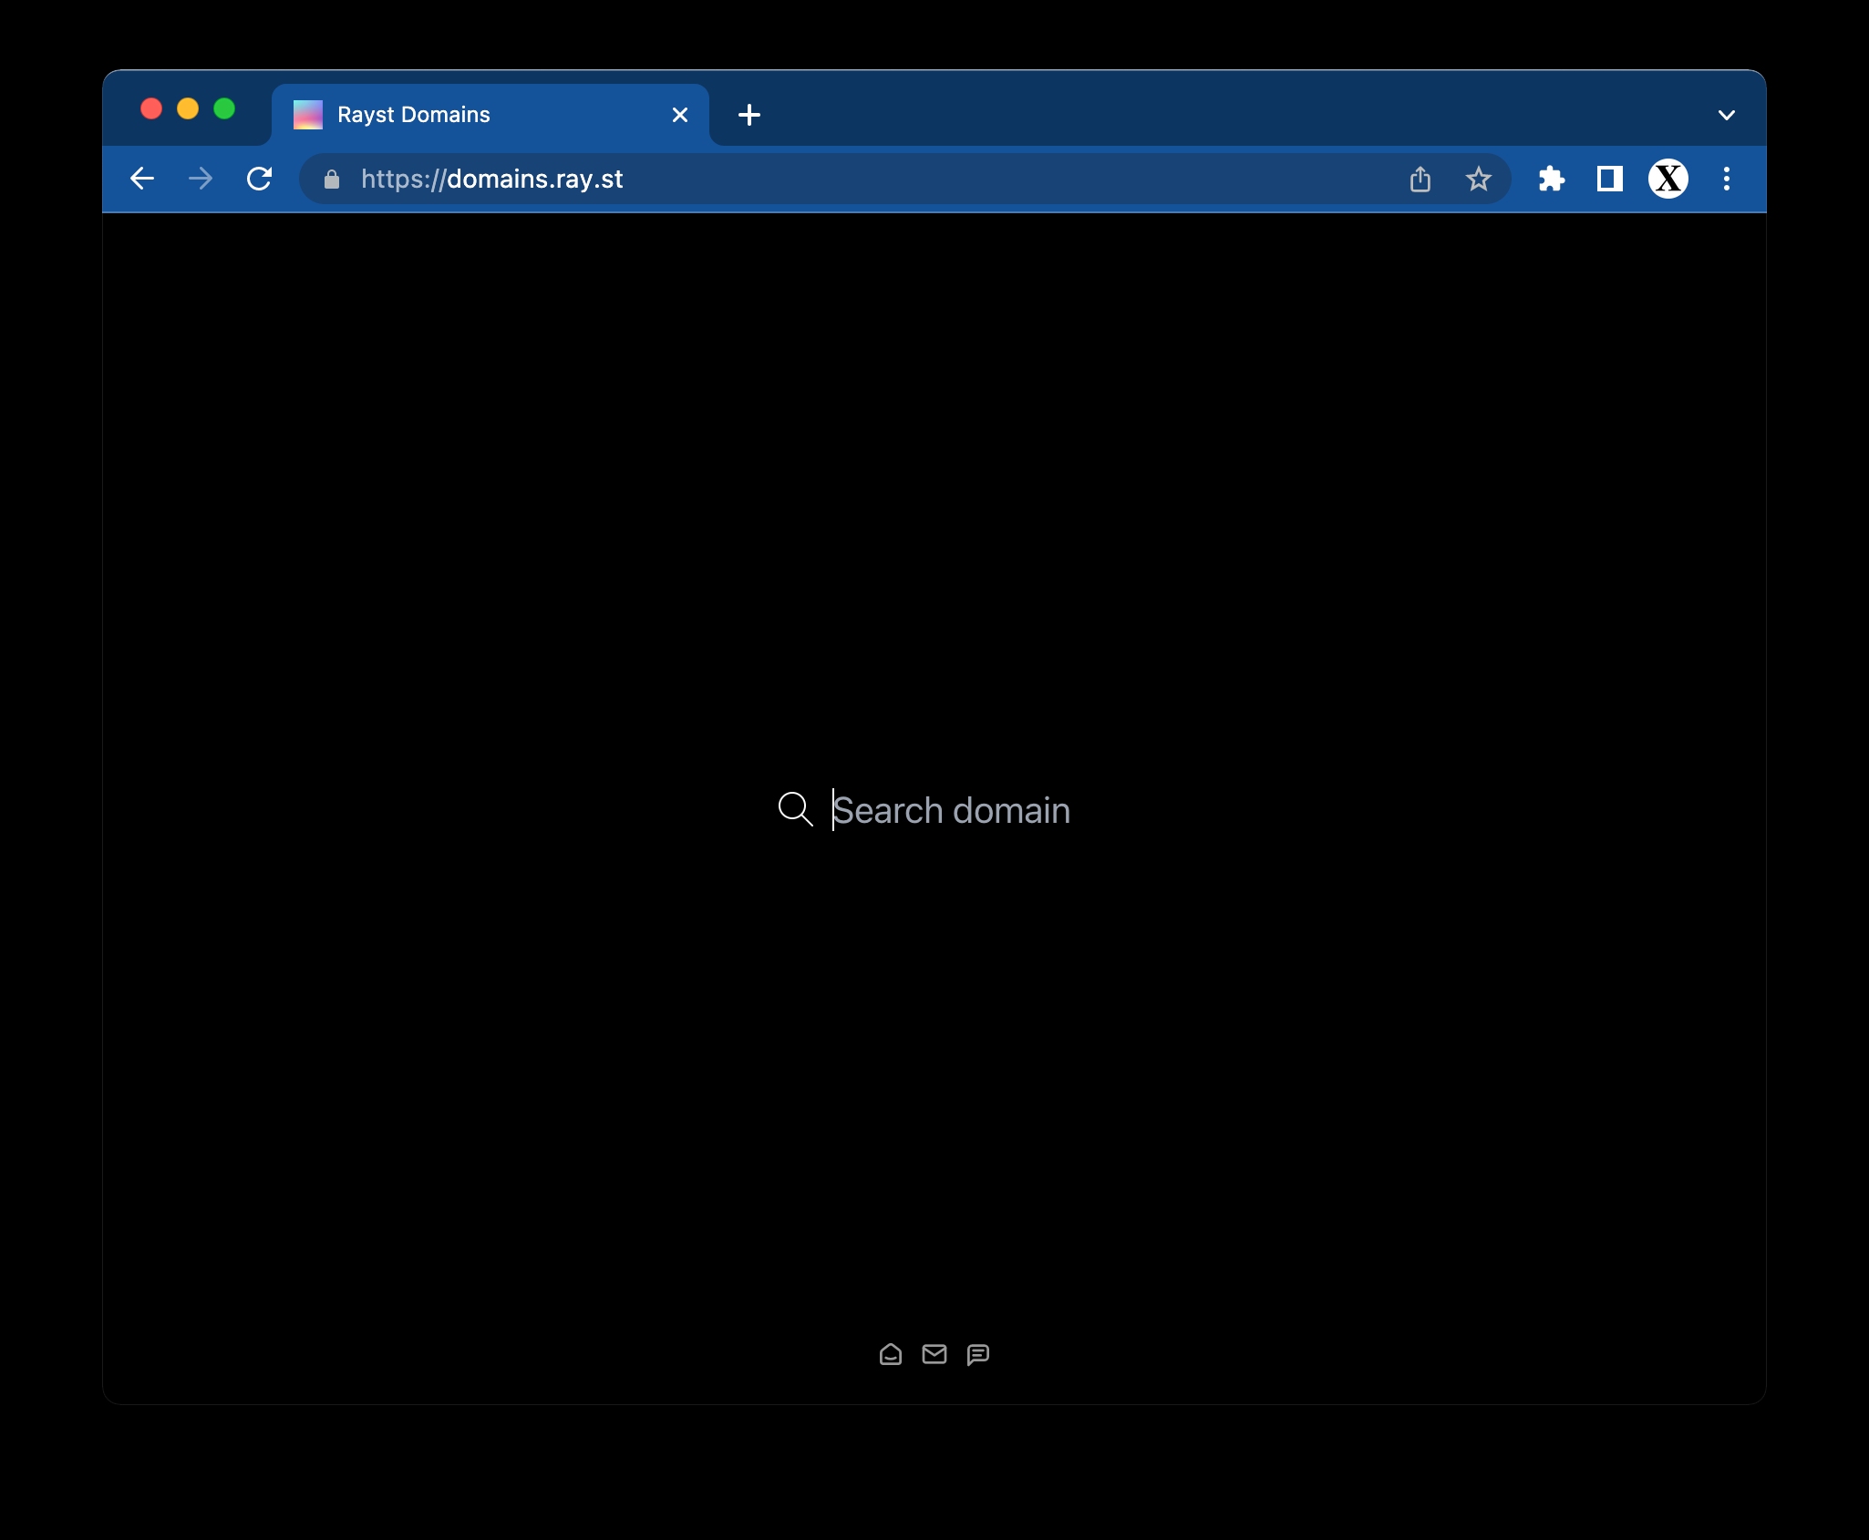Go forward to next page
1869x1540 pixels.
coord(201,179)
